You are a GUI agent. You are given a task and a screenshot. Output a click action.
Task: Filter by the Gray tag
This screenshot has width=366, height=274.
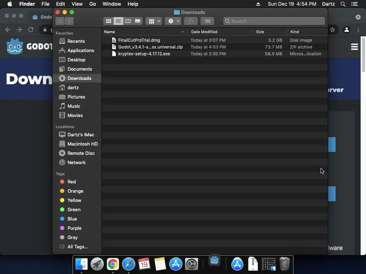click(77, 237)
